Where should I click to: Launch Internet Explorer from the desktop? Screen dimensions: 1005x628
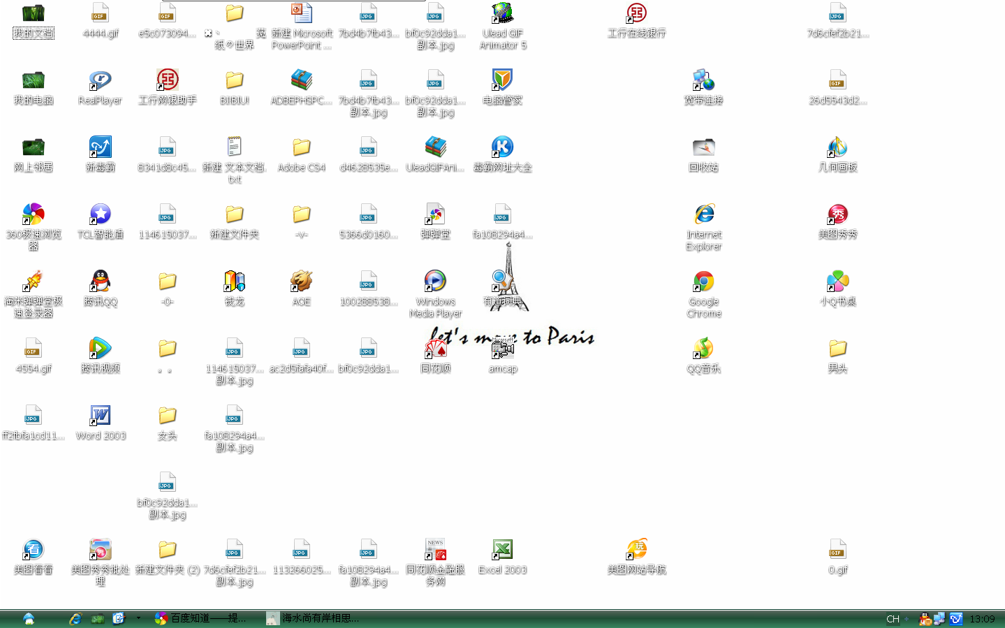click(x=703, y=214)
